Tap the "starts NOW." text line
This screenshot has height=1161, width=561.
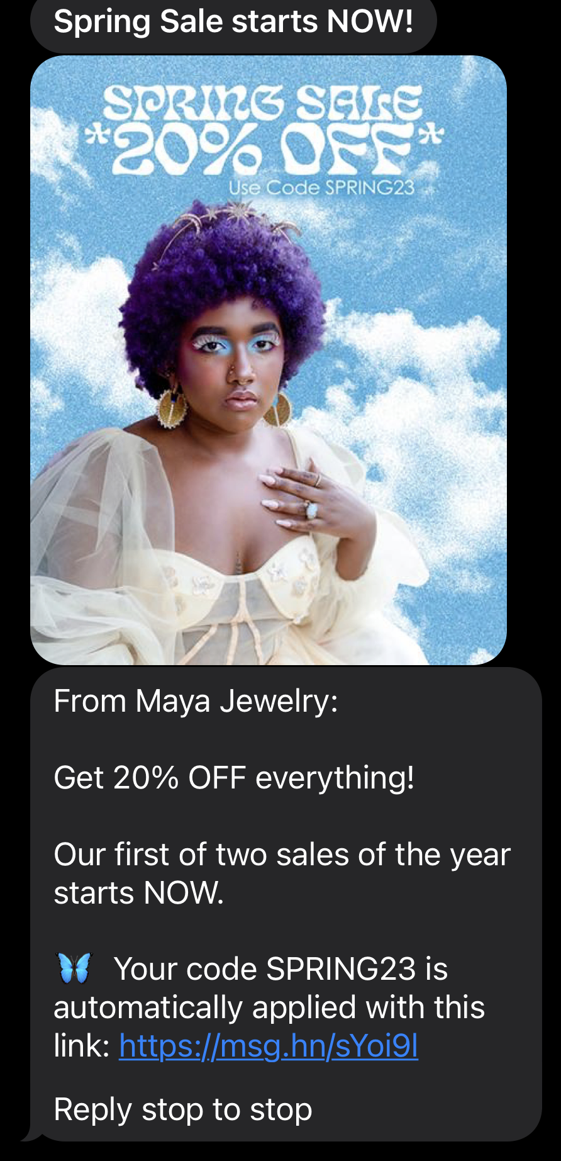click(138, 893)
